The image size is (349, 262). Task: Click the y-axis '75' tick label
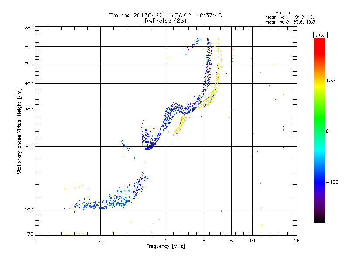point(31,234)
